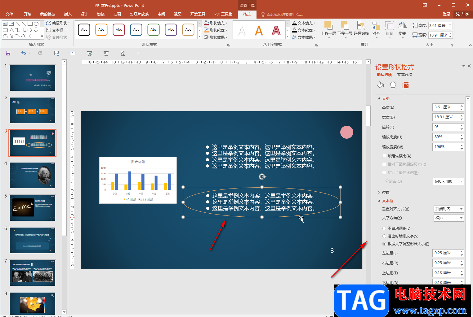
Task: Collapse the 大小 section
Action: point(379,99)
